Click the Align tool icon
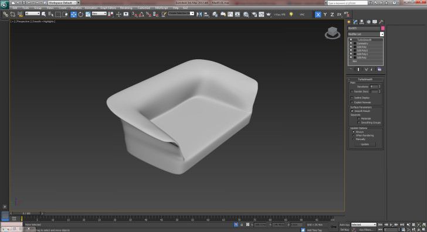Screen dimensions: 427x232 tap(206, 14)
